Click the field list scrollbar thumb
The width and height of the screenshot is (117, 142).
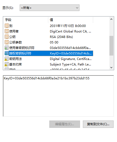coord(111,46)
